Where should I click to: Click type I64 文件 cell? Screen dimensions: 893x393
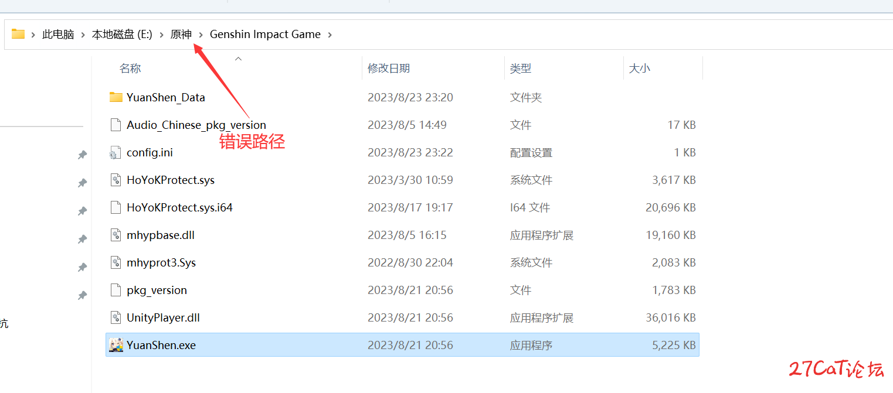click(531, 208)
